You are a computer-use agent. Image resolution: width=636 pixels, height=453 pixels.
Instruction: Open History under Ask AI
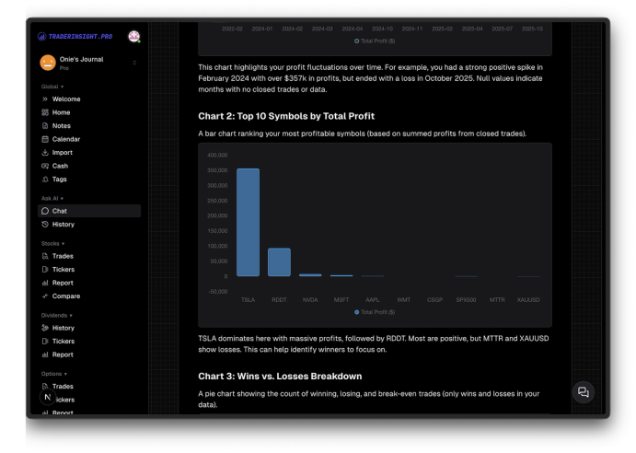click(64, 225)
